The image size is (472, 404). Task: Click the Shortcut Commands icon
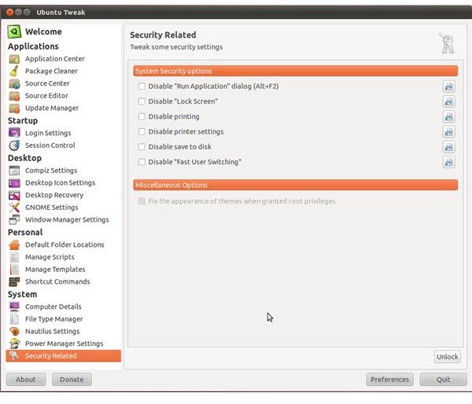(14, 281)
